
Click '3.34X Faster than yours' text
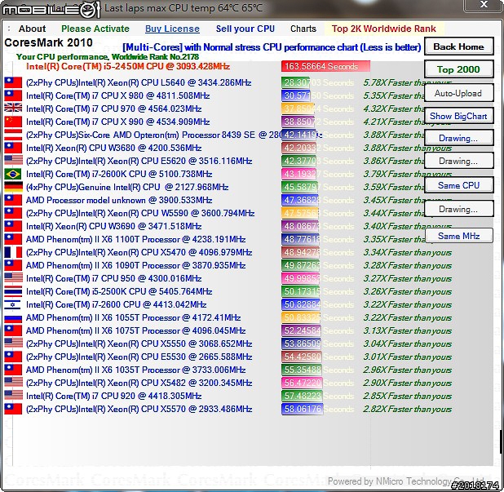[407, 252]
